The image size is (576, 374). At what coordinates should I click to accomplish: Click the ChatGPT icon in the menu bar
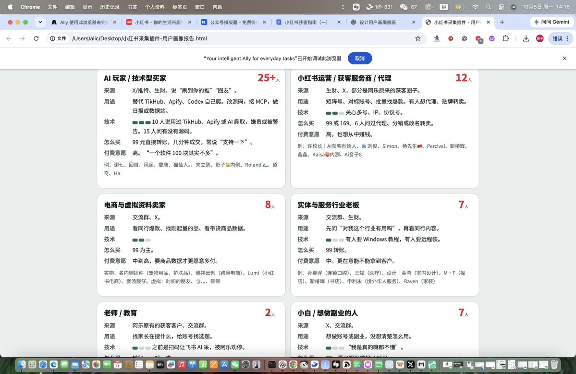[x=429, y=7]
